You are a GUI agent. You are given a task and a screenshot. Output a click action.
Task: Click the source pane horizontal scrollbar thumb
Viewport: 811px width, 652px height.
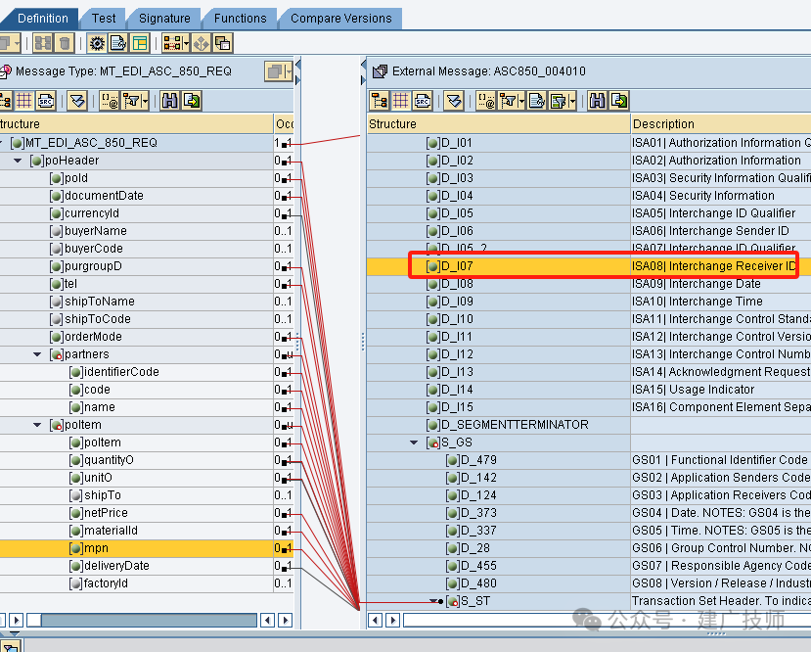[x=149, y=620]
